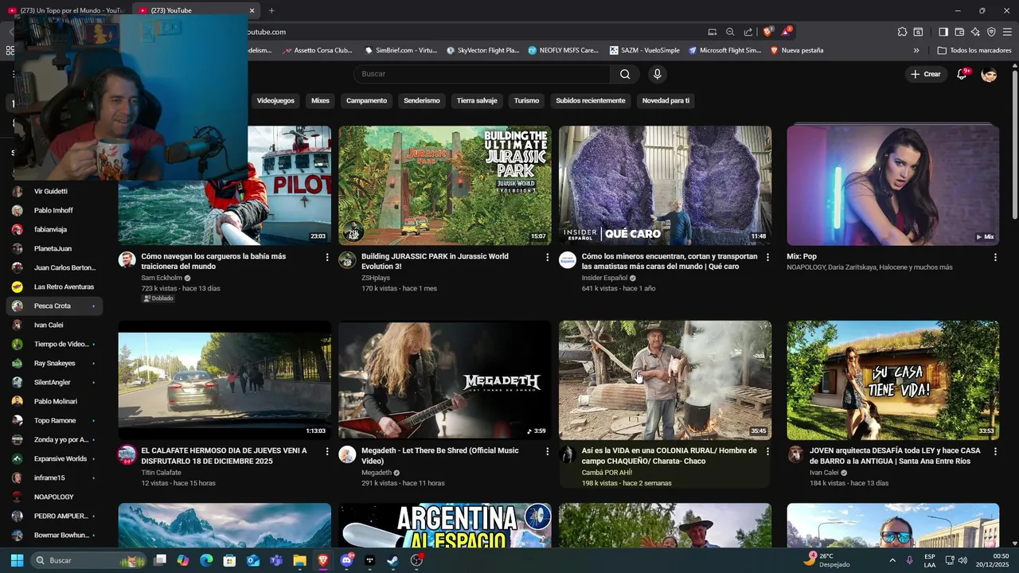Click the Windows Start button

tap(17, 560)
